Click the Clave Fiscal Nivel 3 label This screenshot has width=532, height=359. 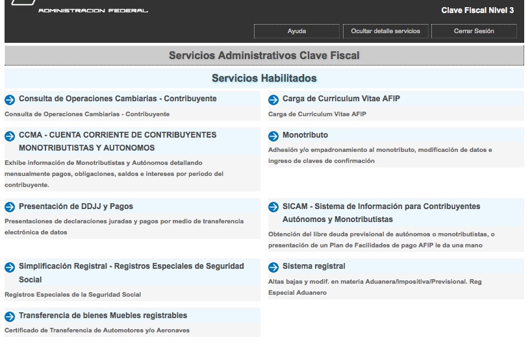[477, 10]
